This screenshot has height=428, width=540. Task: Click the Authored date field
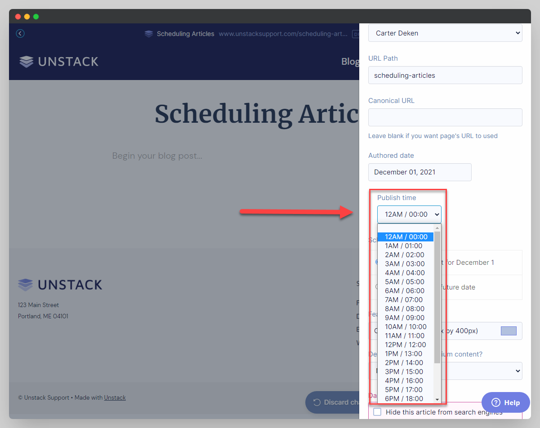[420, 172]
